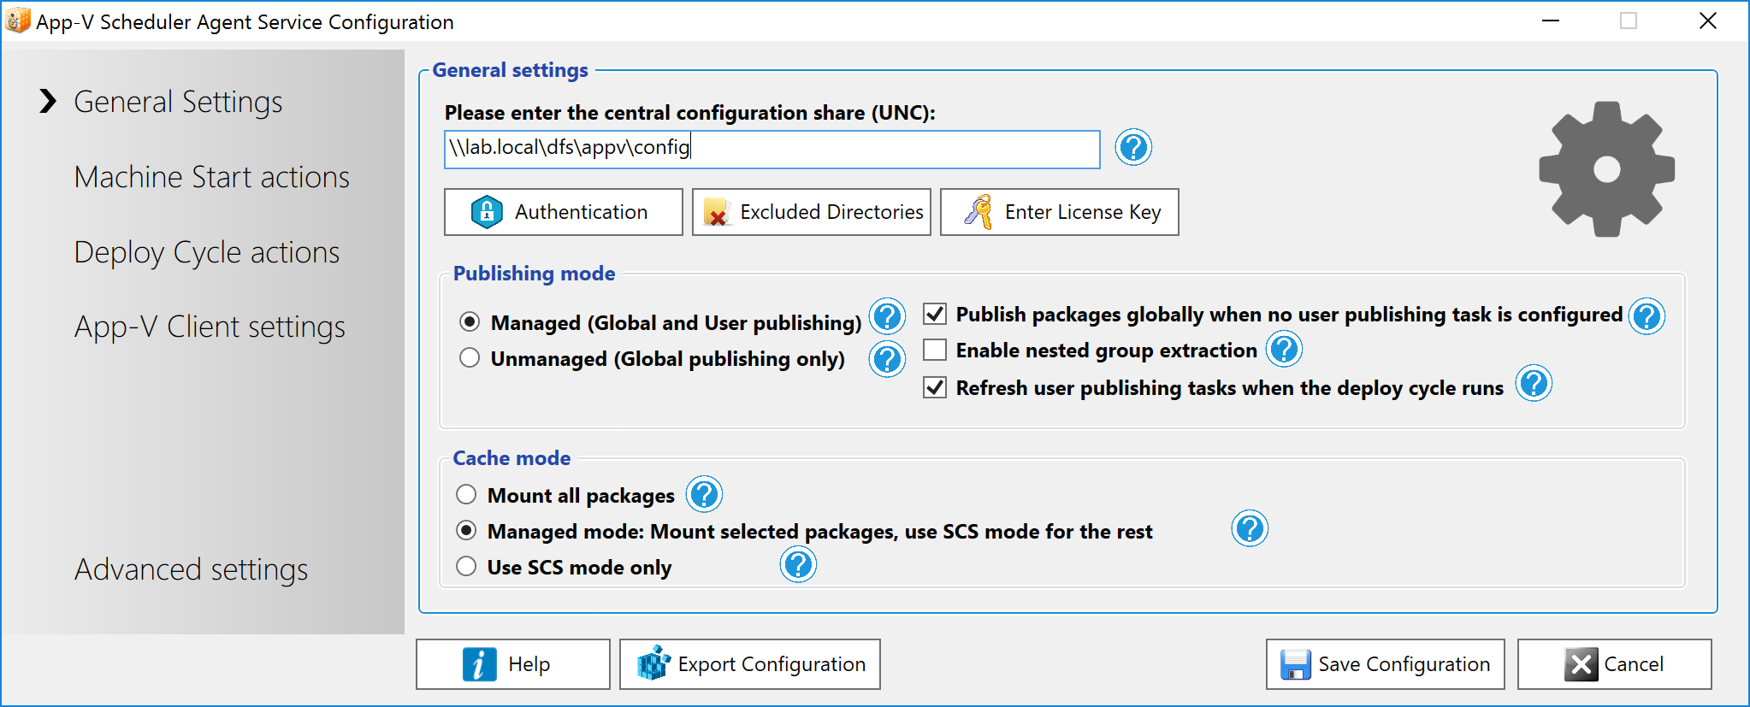Click help icon next to UNC share field

(x=1133, y=148)
